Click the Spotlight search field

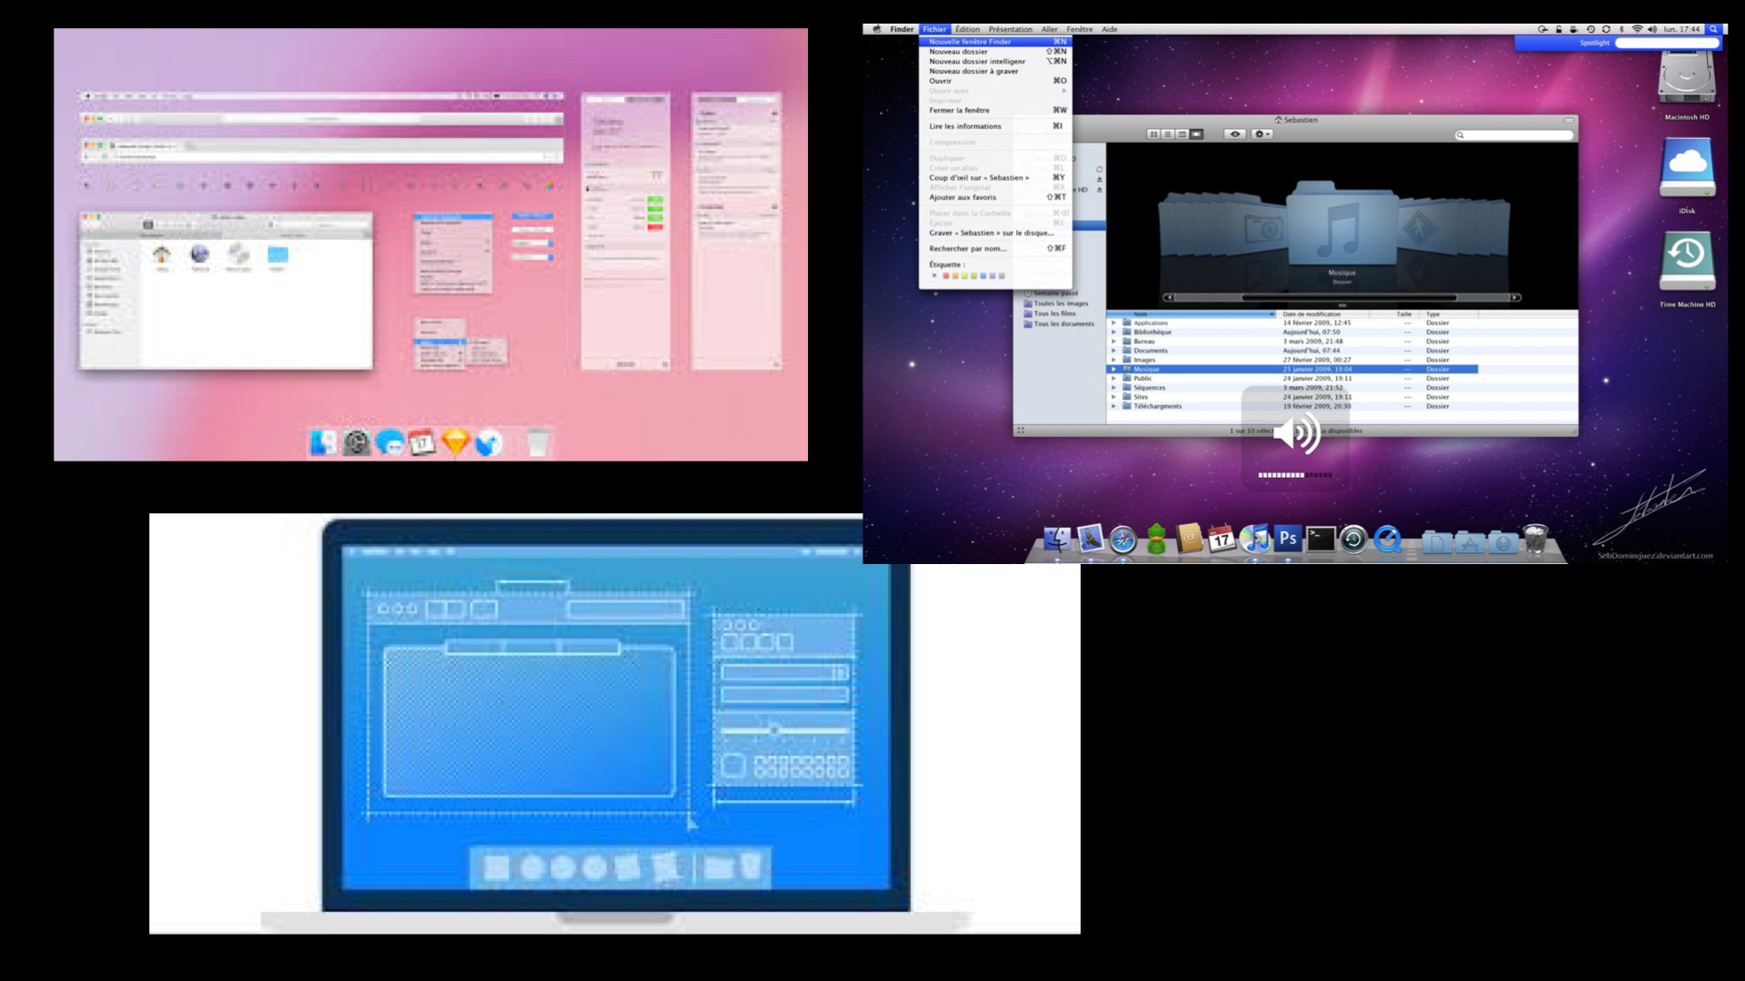tap(1667, 43)
